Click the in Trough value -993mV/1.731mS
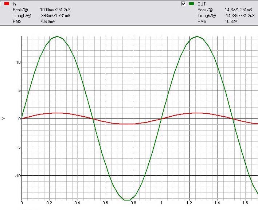This screenshot has height=210, width=258. coord(55,16)
